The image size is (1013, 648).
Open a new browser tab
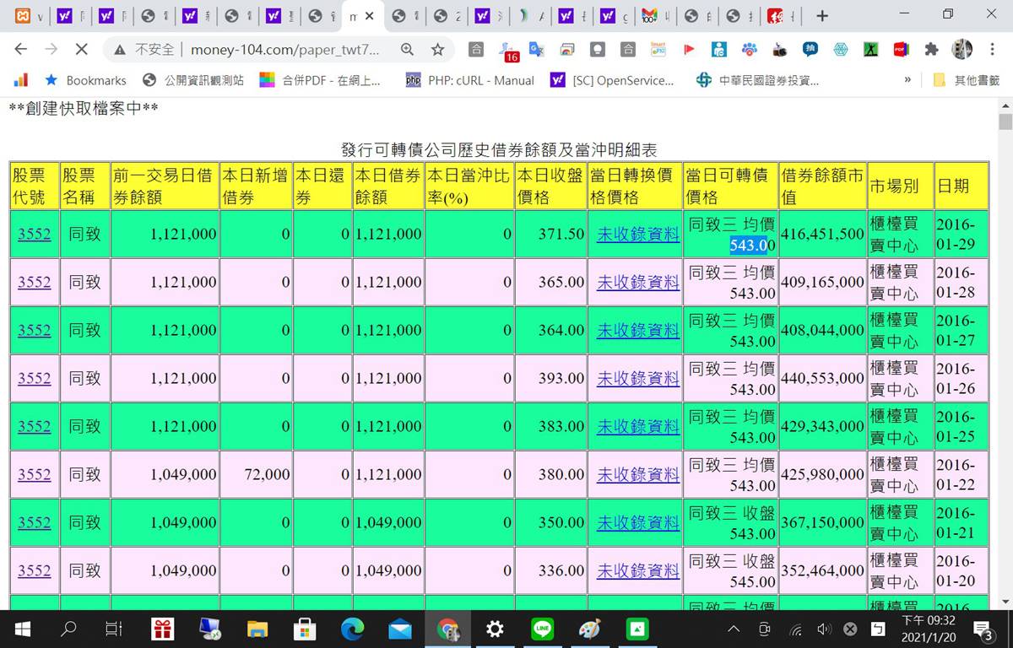[822, 16]
